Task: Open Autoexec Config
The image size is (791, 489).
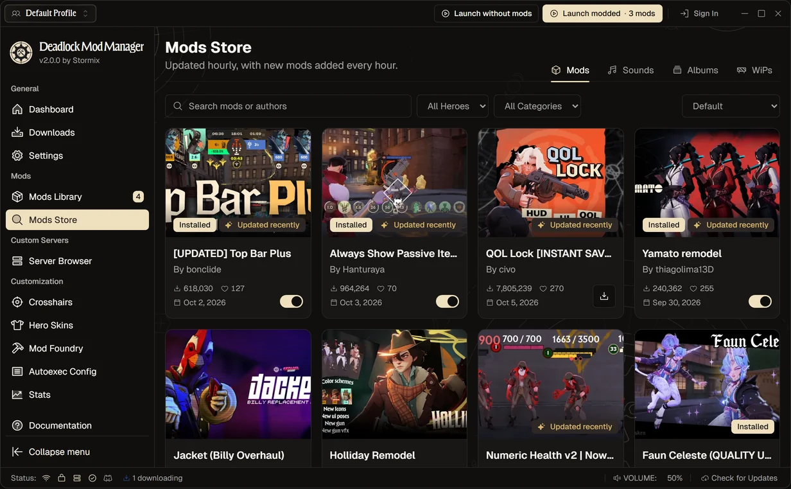Action: point(77,371)
